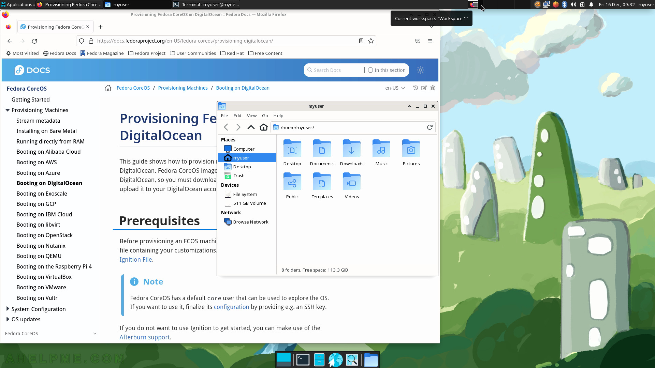Open Edit menu in file manager
This screenshot has width=655, height=368.
click(237, 116)
